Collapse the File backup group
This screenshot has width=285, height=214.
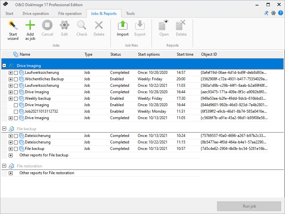(4, 129)
